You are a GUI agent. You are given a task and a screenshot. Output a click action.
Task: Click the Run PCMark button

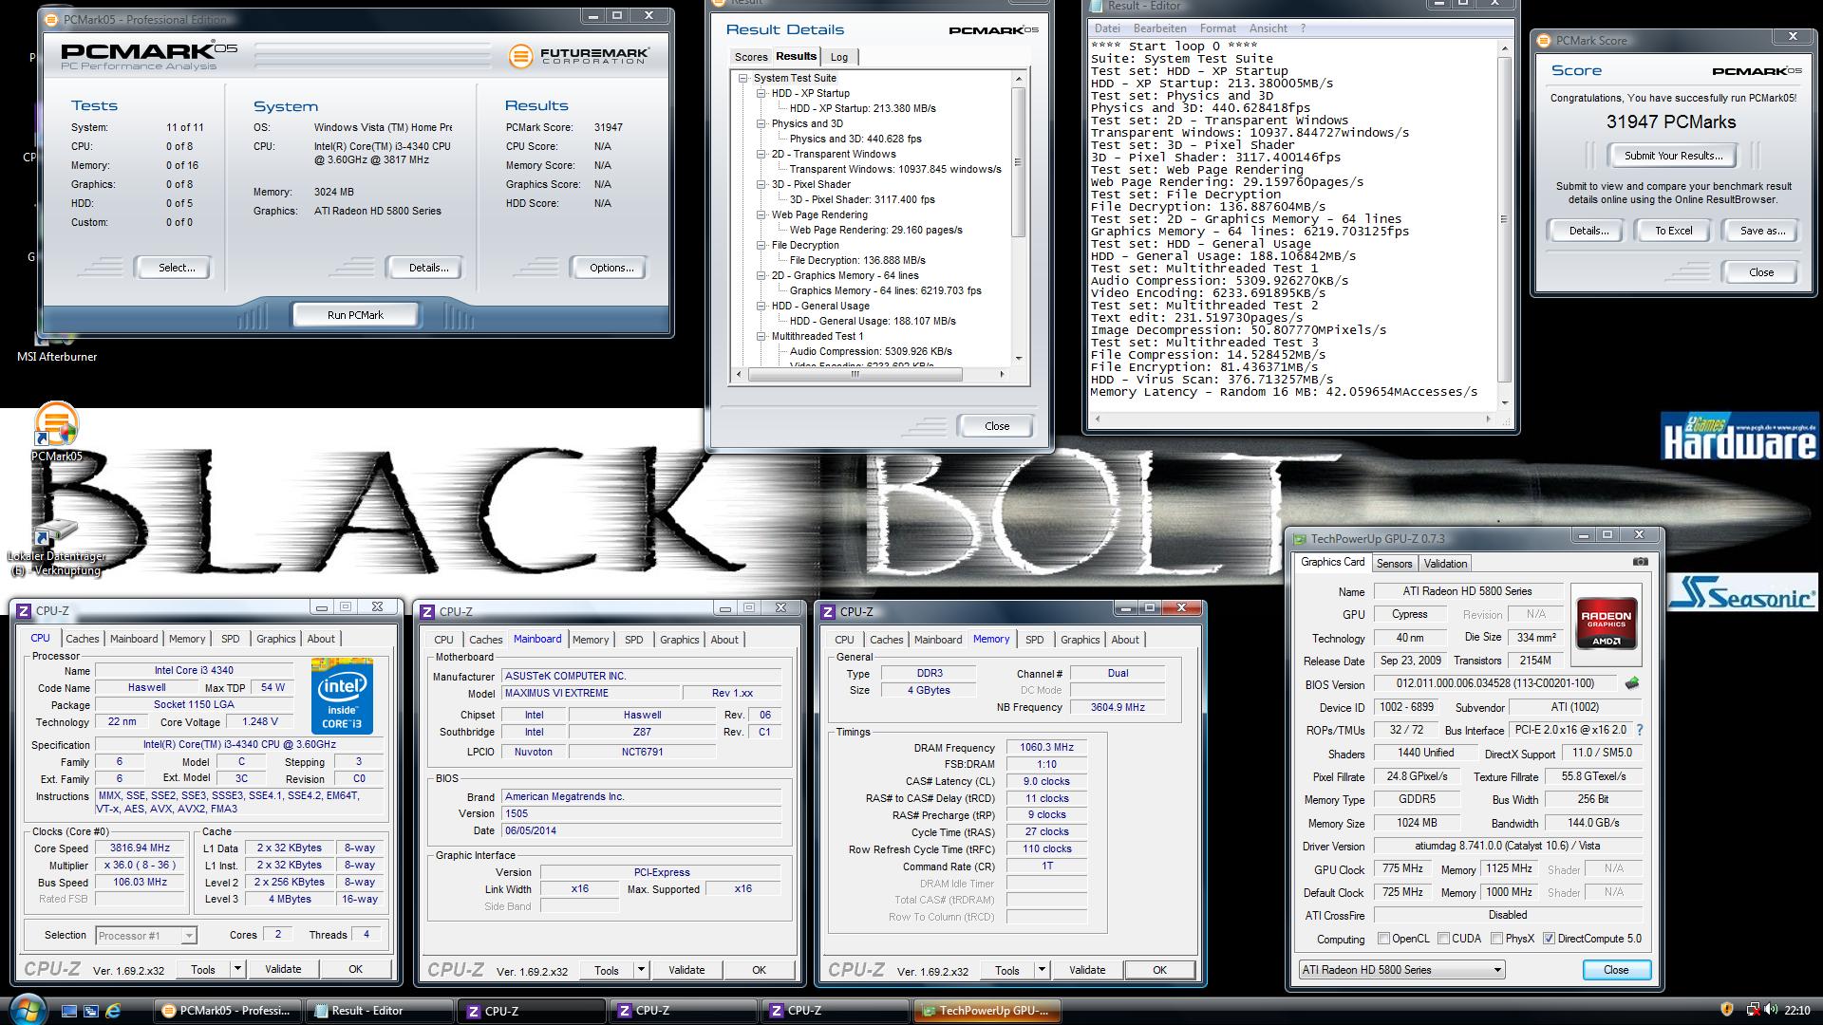tap(355, 315)
